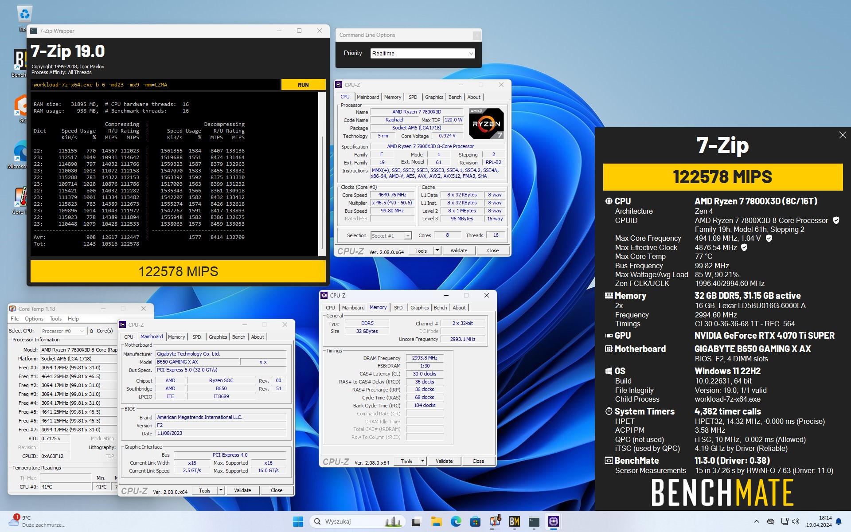Close the BenchMate result panel
The image size is (851, 532).
pos(842,135)
